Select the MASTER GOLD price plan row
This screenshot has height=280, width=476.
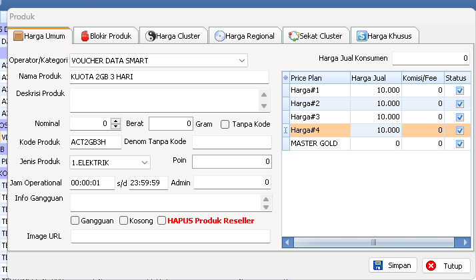(377, 144)
